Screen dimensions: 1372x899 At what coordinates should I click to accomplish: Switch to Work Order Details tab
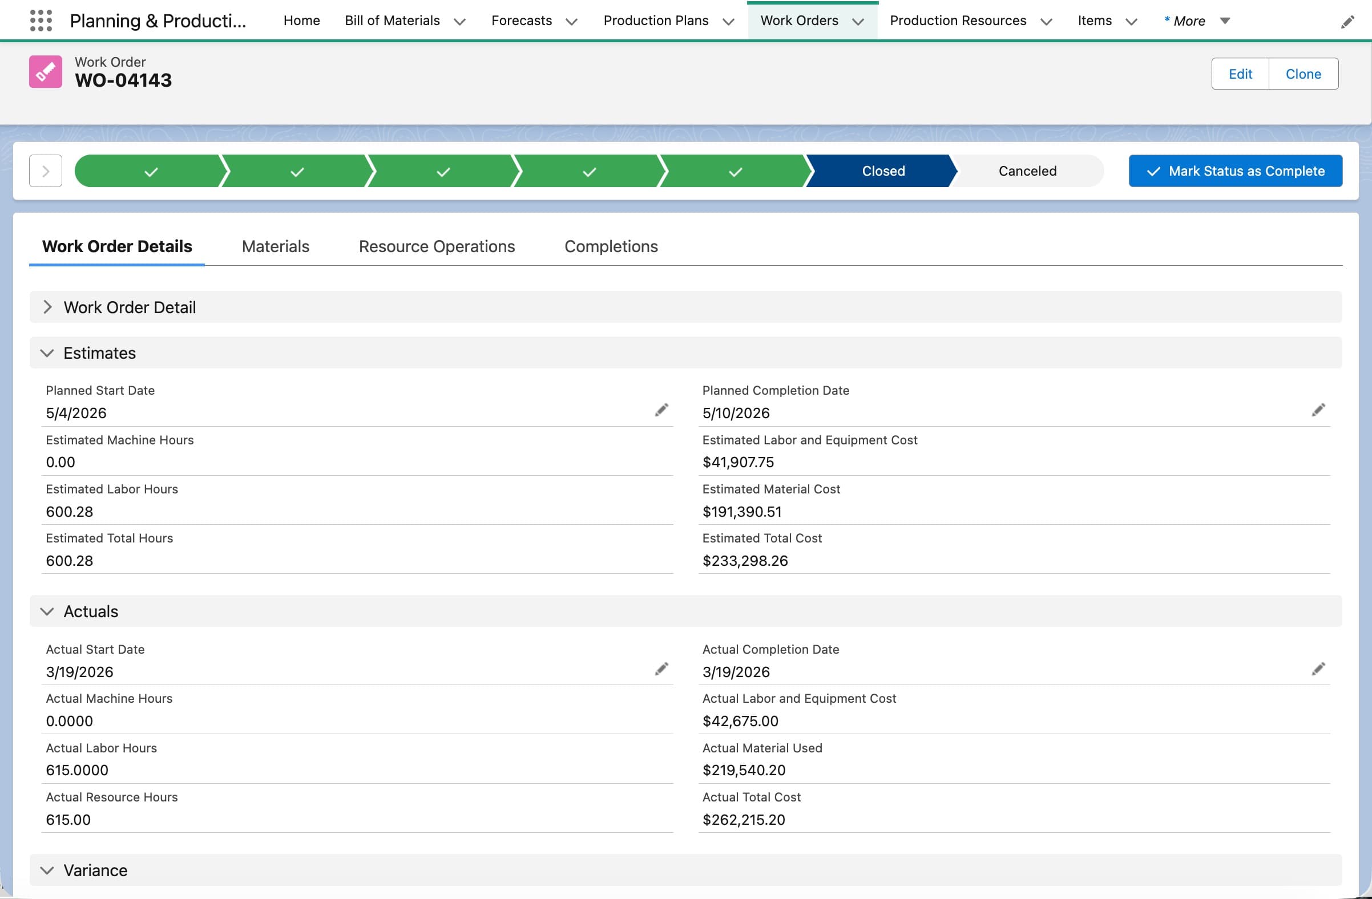[117, 246]
